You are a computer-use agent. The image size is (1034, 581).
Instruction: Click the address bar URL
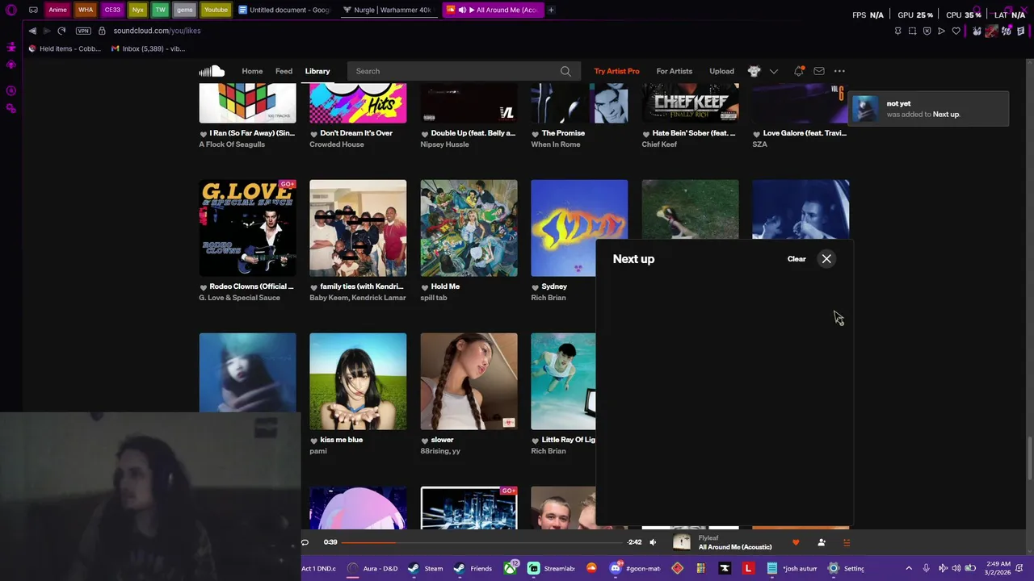(x=157, y=31)
